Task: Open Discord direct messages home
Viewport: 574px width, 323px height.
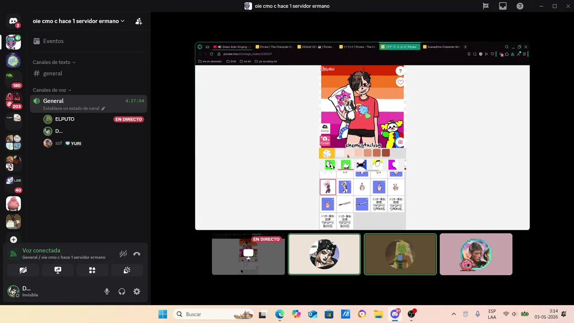Action: tap(13, 21)
